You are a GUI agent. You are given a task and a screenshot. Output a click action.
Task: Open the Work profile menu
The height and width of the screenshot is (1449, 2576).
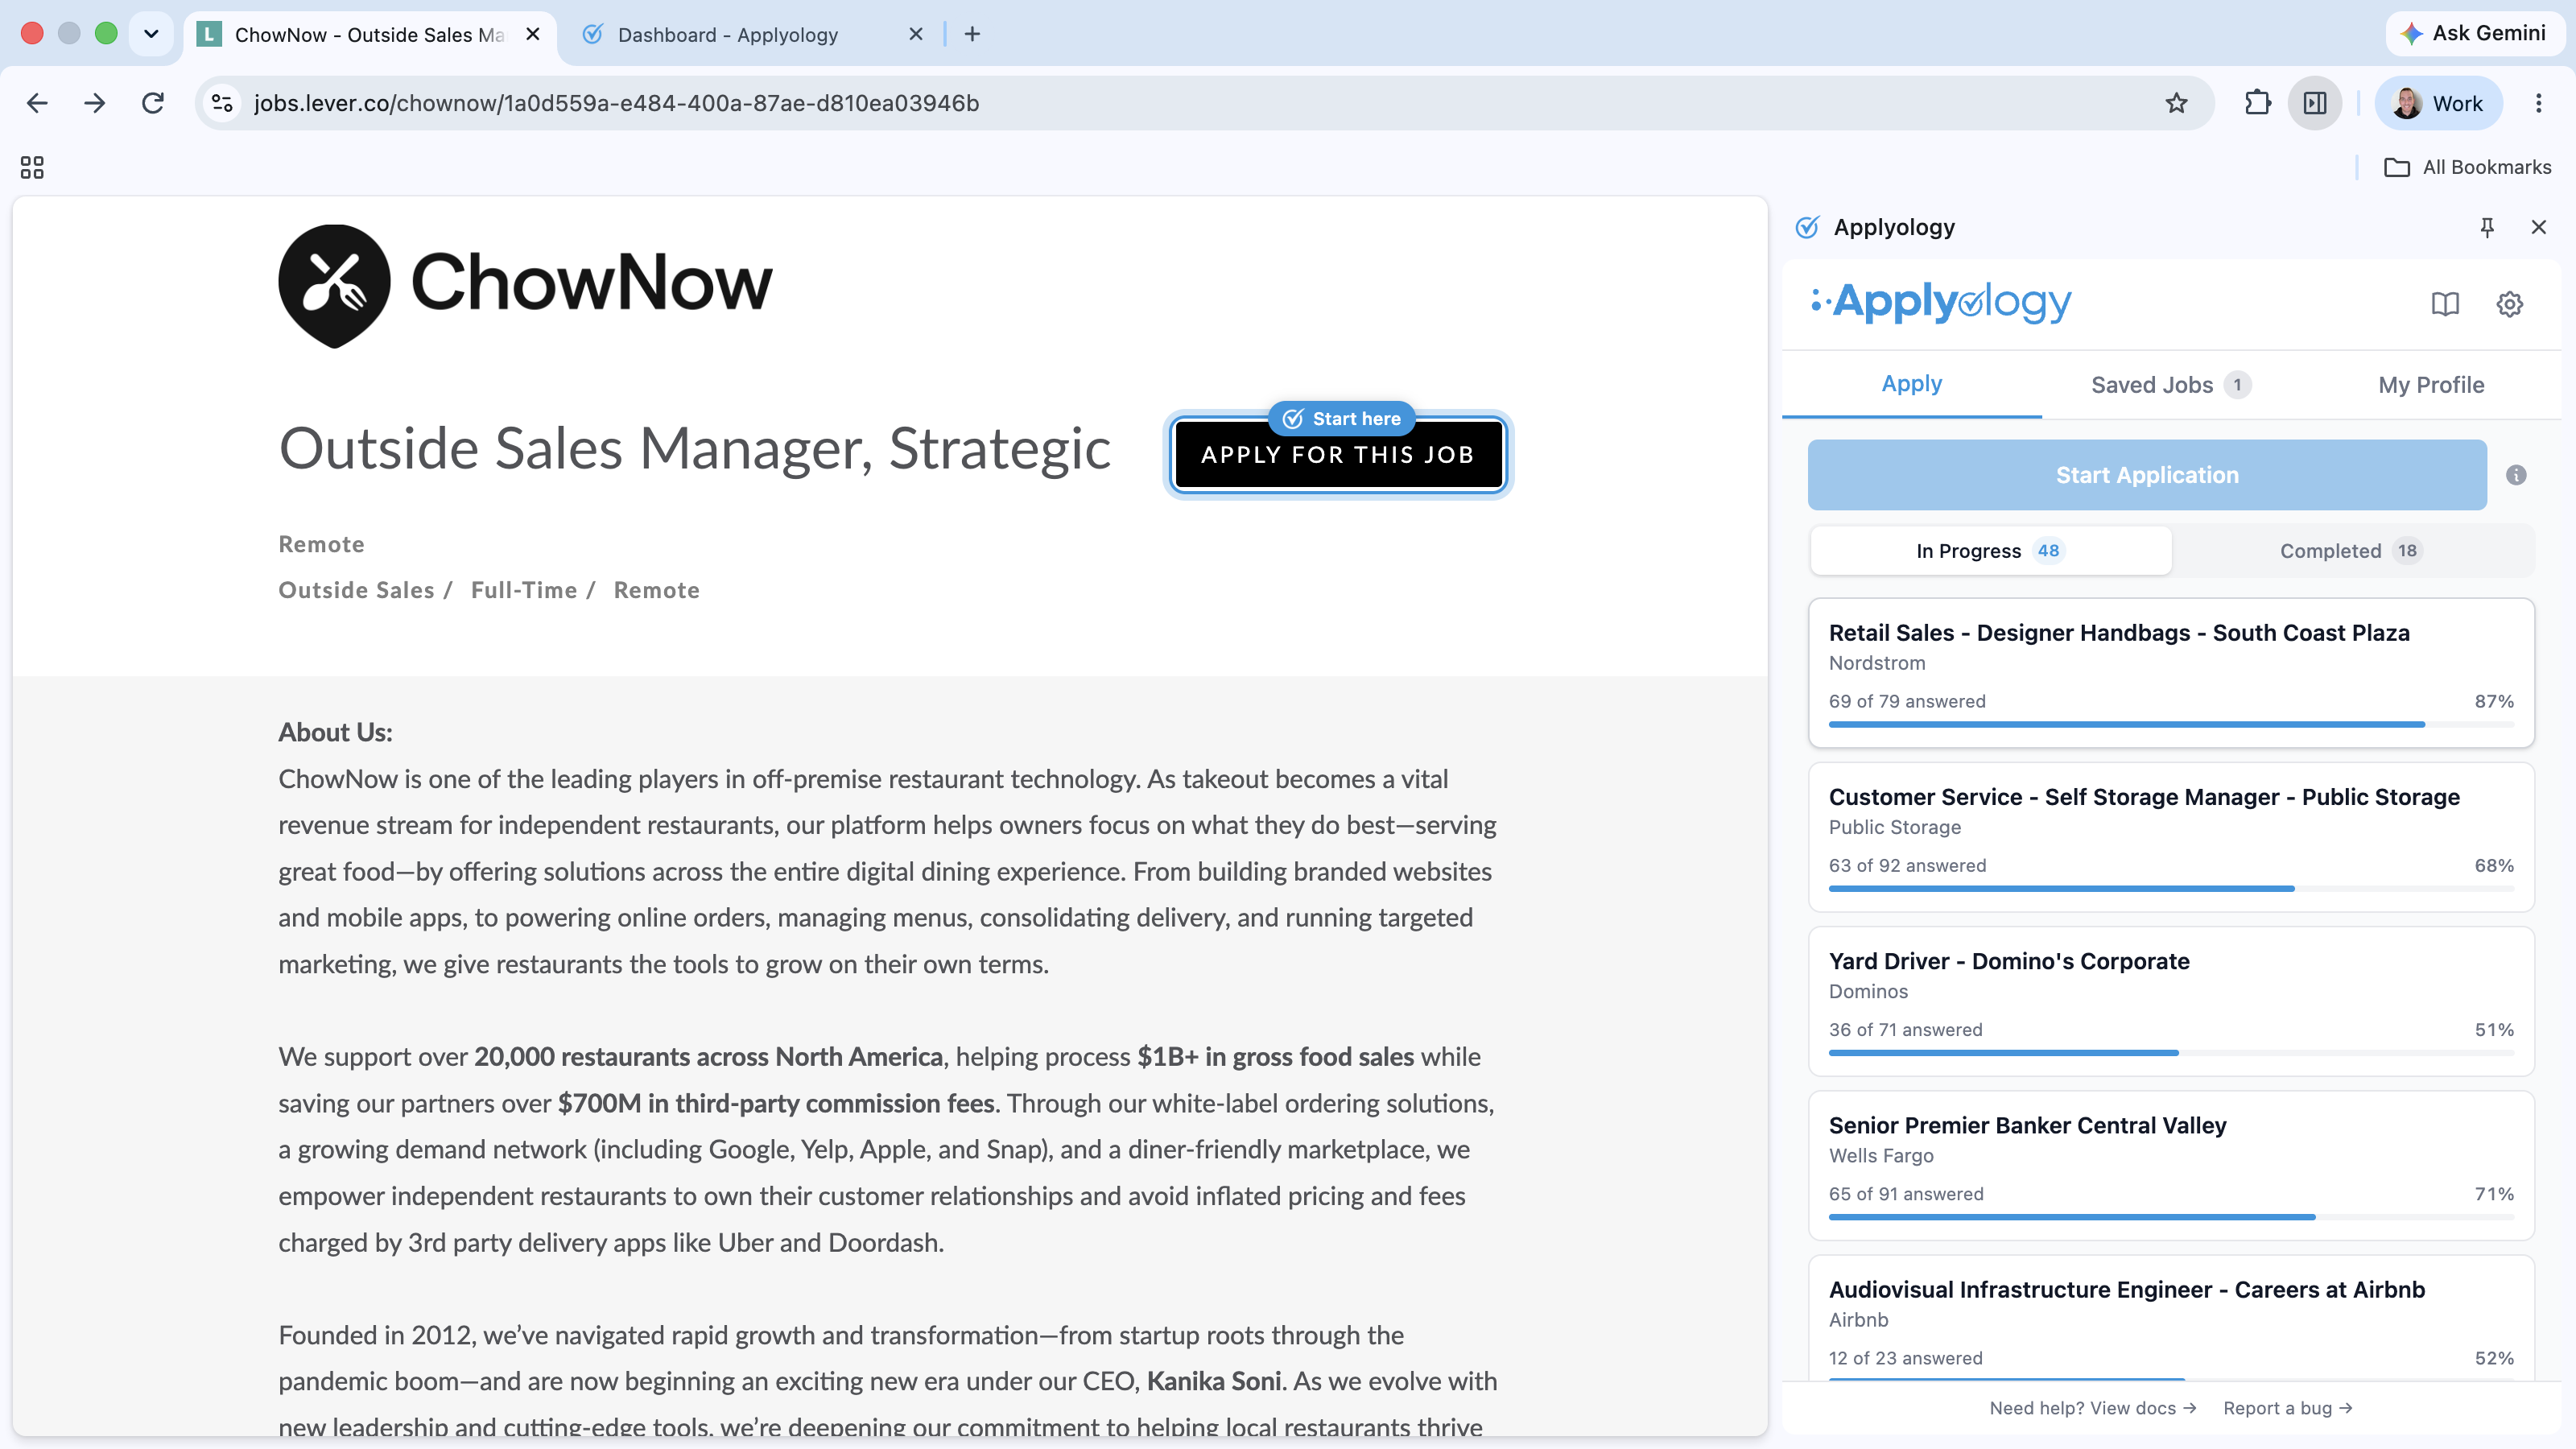coord(2438,103)
